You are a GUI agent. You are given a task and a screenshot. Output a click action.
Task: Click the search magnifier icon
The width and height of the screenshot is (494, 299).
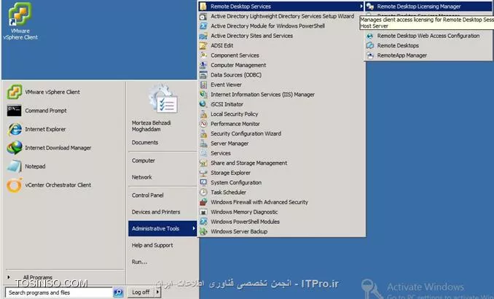pos(118,292)
